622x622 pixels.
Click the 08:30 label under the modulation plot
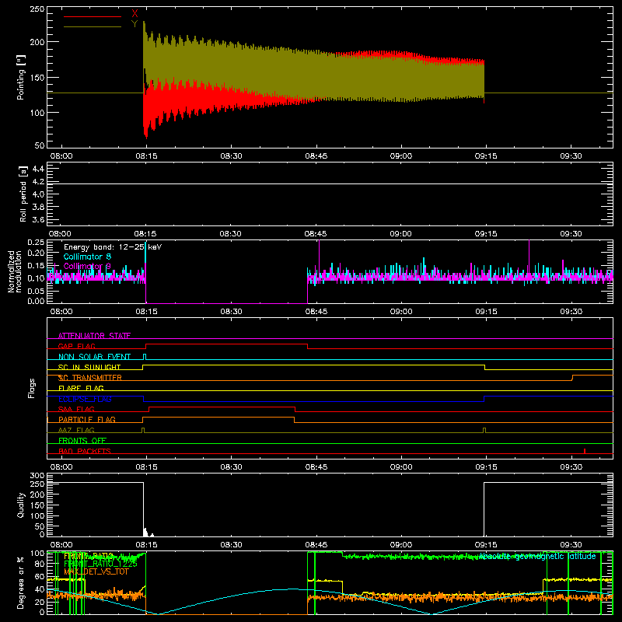click(231, 312)
